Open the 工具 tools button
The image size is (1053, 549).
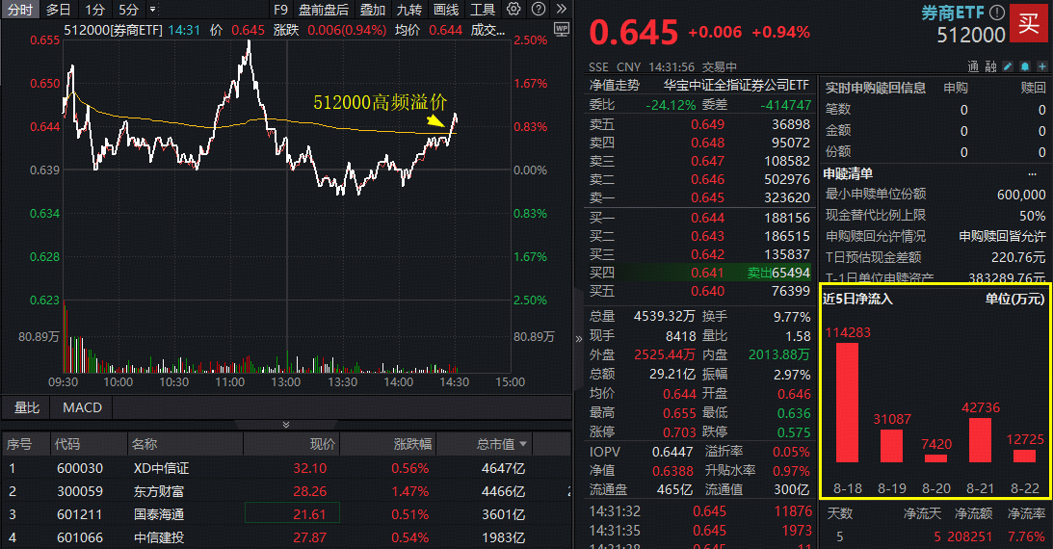pyautogui.click(x=483, y=10)
